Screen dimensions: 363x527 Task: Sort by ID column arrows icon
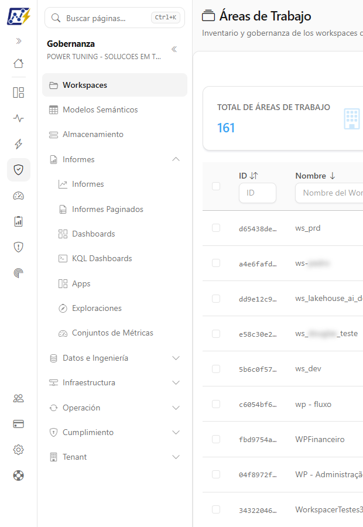(254, 176)
